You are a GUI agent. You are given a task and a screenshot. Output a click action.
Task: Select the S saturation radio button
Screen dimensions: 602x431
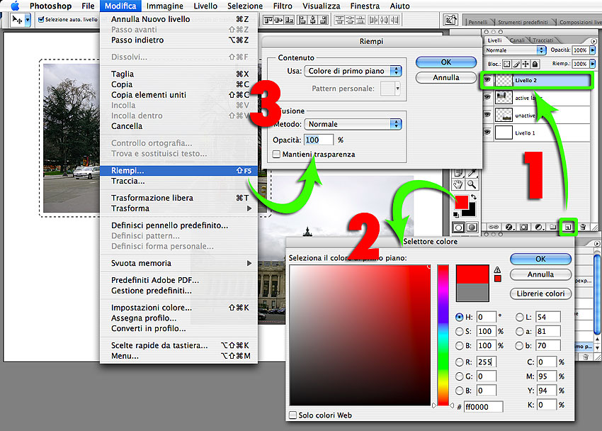pos(459,331)
